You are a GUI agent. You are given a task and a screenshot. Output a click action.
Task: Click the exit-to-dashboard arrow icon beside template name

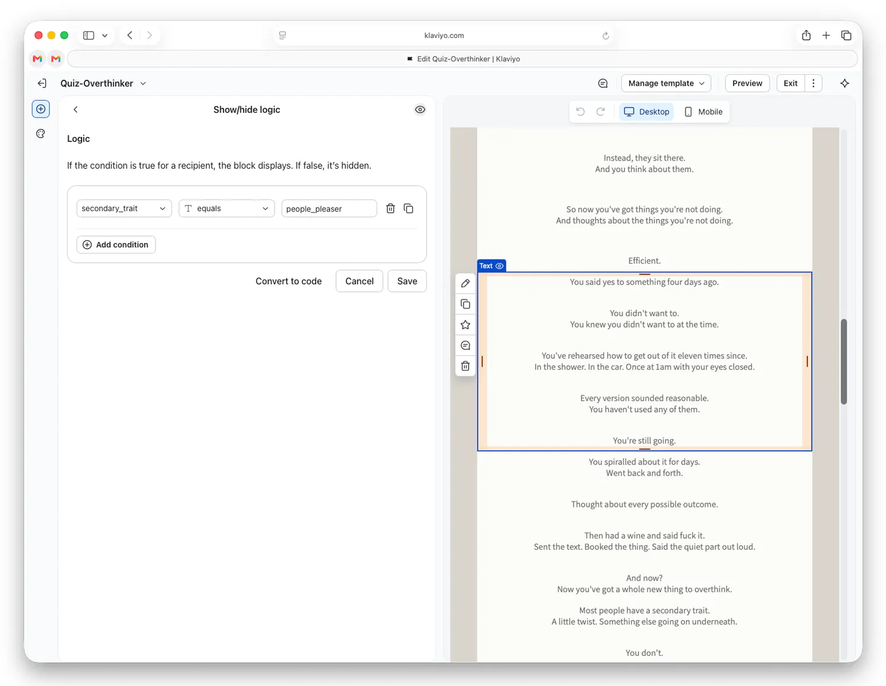pos(42,83)
